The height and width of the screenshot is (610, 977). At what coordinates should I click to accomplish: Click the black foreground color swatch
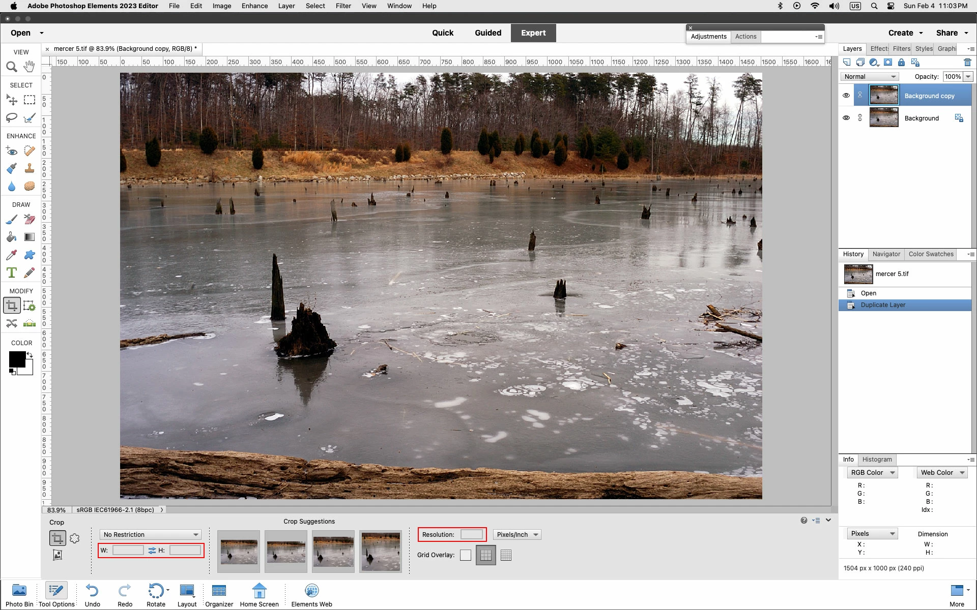17,359
